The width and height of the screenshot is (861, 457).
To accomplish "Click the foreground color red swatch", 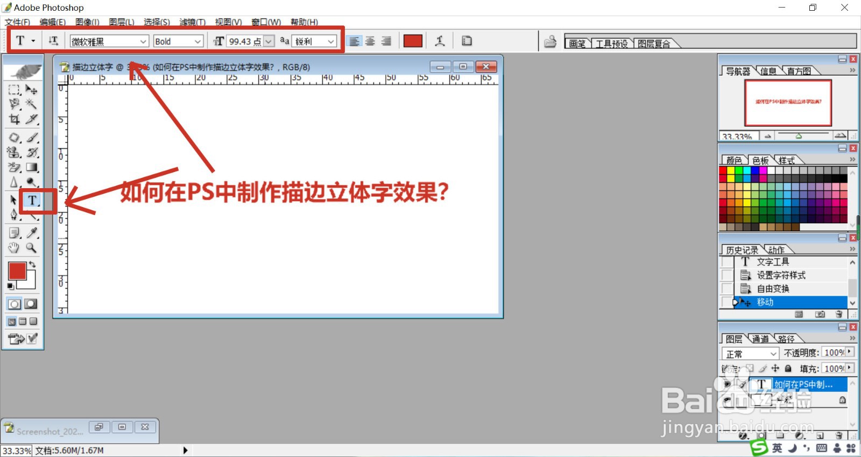I will [x=17, y=270].
